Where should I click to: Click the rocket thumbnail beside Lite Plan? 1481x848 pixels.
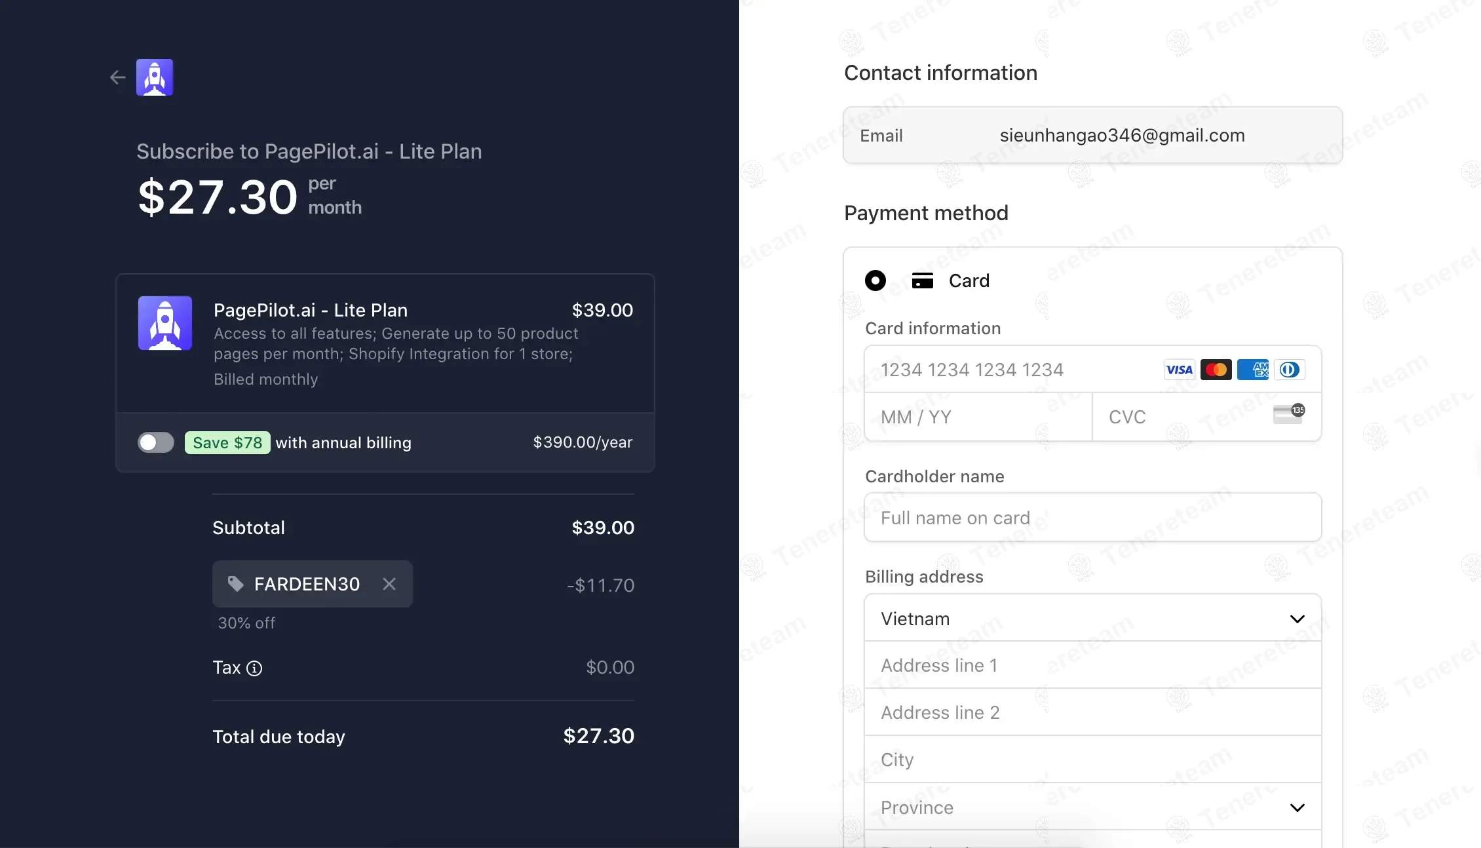click(x=165, y=323)
